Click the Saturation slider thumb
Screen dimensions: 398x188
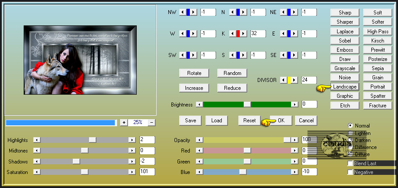click(x=85, y=172)
